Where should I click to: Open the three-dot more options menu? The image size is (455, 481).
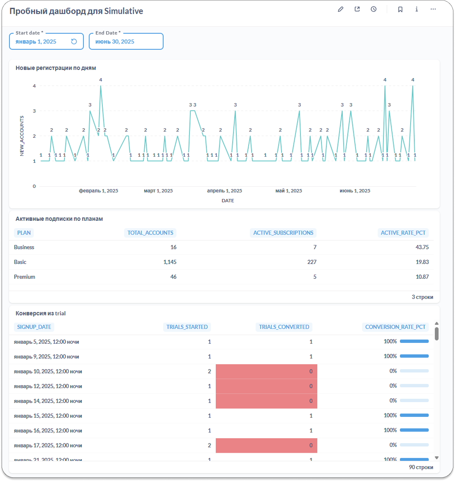(x=433, y=9)
